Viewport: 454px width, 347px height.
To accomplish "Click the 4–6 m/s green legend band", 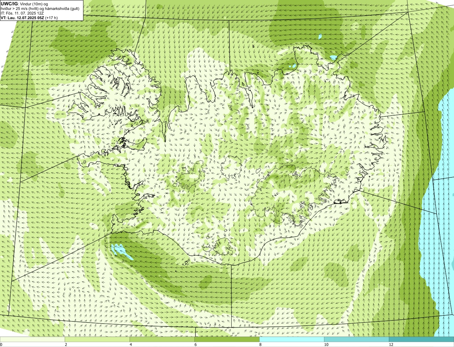I will click(162, 340).
